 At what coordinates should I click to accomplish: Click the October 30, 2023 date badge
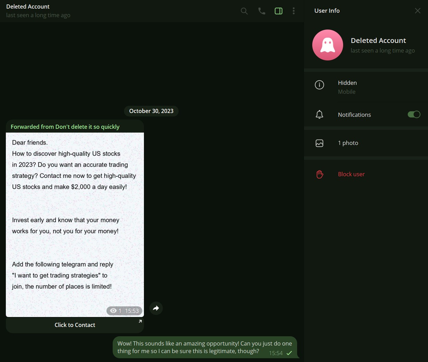(x=151, y=111)
